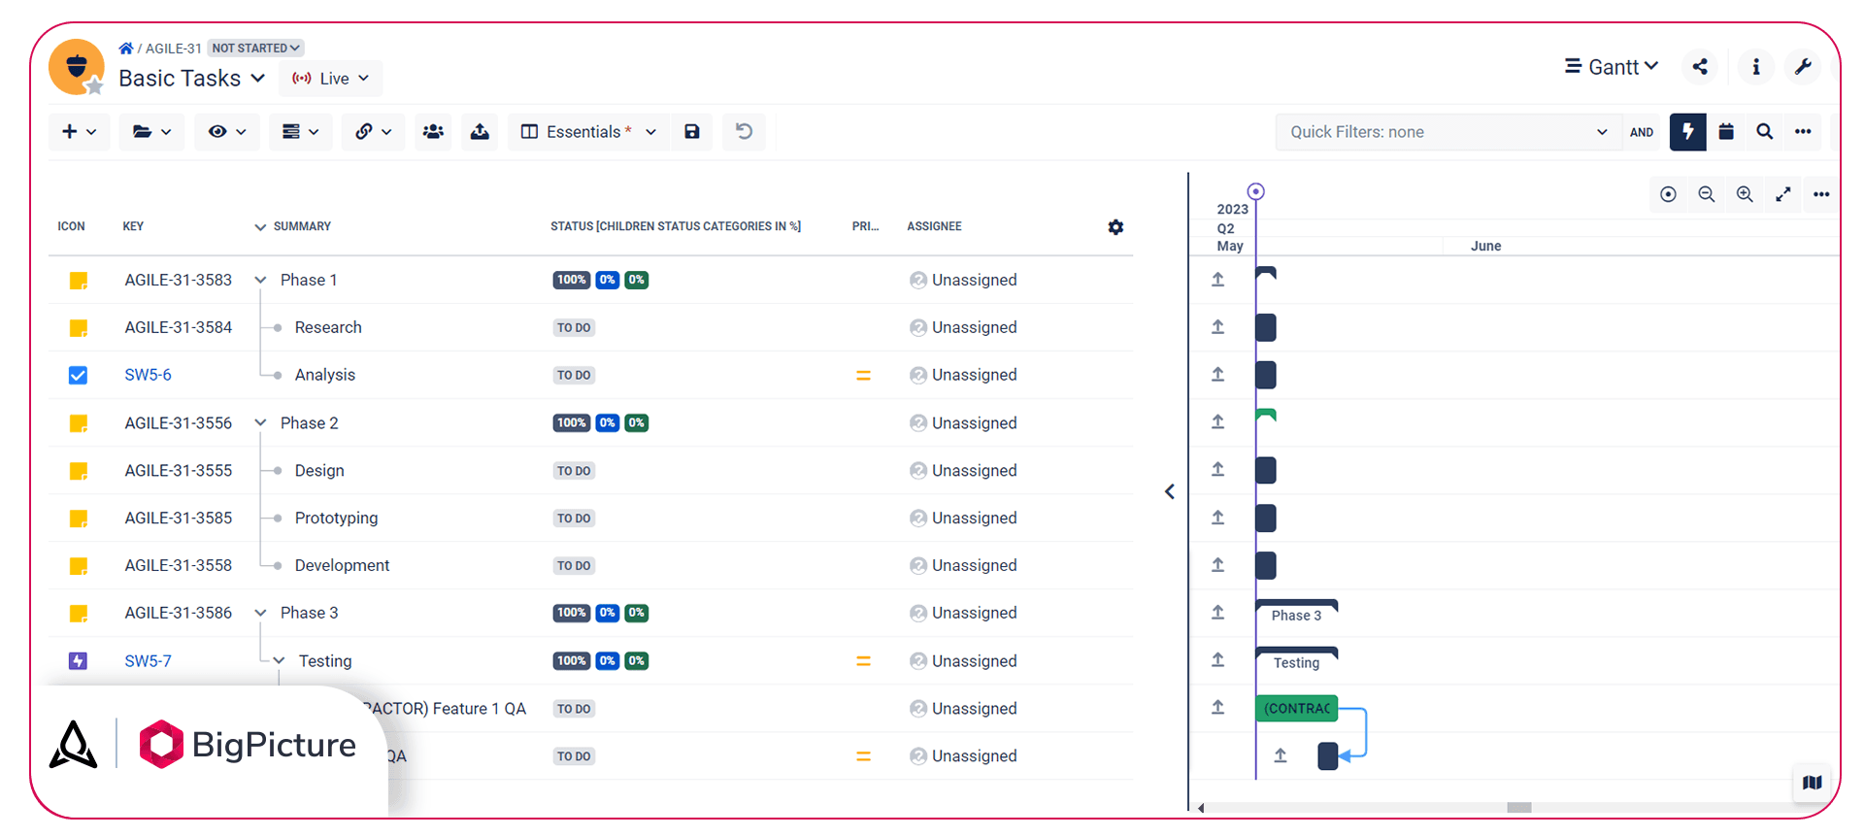Click the upload arrow on Phase 1 Gantt row
Image resolution: width=1864 pixels, height=837 pixels.
1217,280
